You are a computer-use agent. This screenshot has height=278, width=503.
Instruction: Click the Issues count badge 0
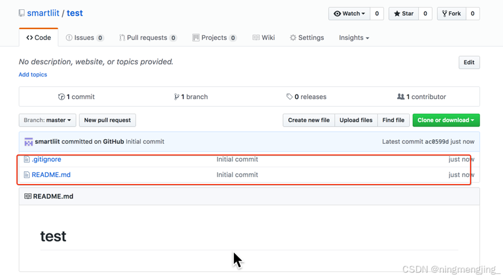tap(100, 38)
